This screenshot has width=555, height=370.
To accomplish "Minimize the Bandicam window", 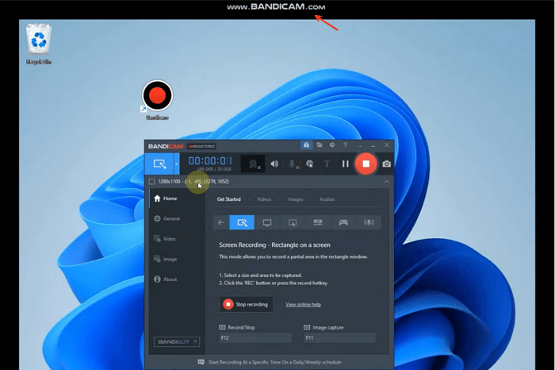I will [x=373, y=145].
